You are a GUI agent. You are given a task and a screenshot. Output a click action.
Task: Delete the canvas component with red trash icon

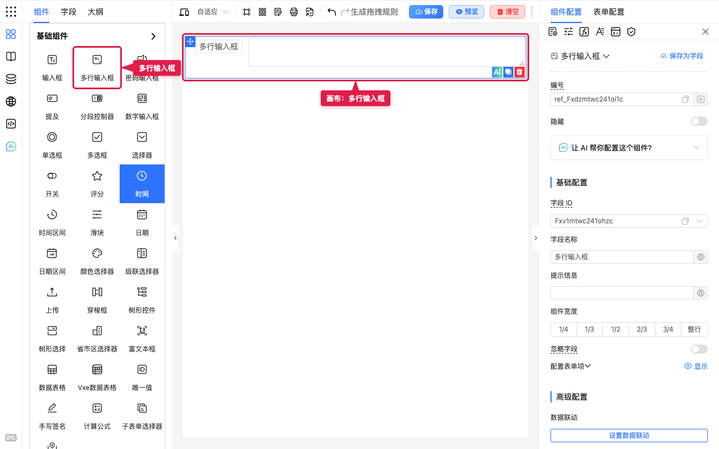(520, 72)
